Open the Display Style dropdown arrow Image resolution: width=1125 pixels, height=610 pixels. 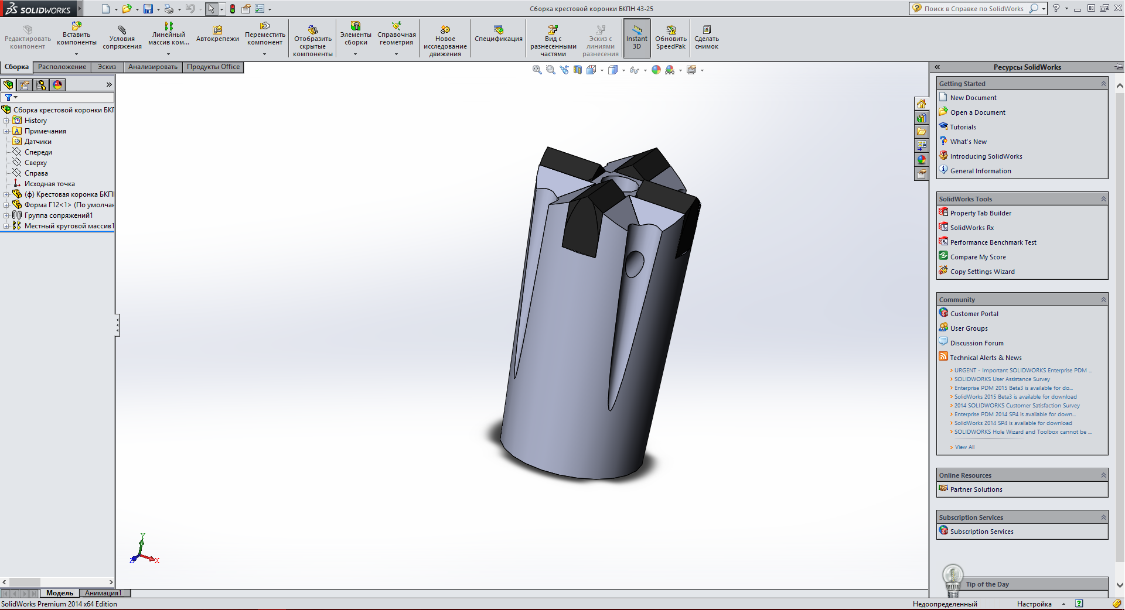pyautogui.click(x=623, y=70)
